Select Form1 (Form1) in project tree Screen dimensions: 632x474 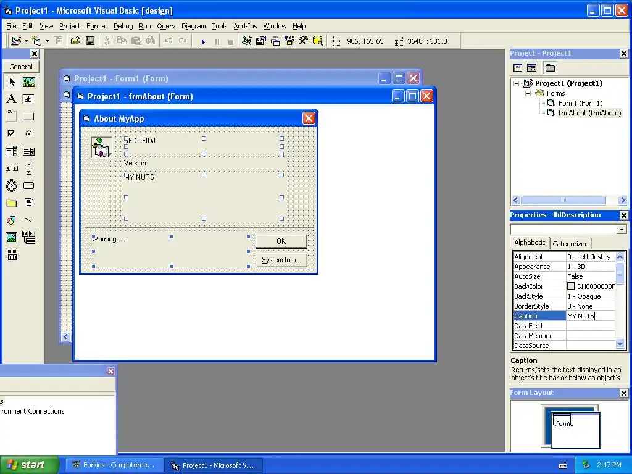580,103
